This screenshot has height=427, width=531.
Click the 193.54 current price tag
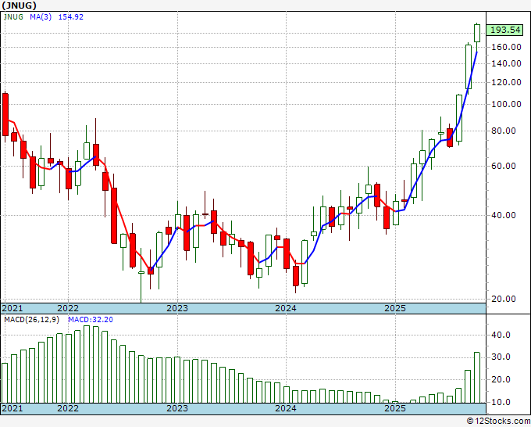point(505,30)
